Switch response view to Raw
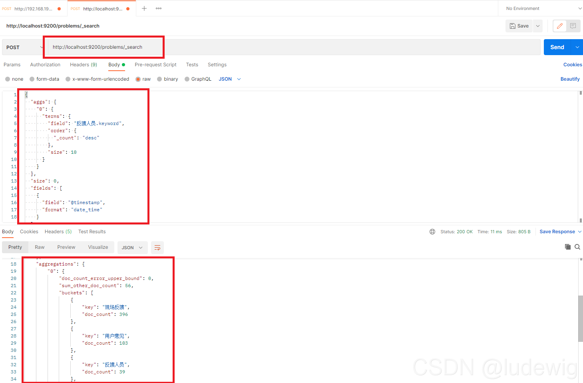The width and height of the screenshot is (583, 383). (x=40, y=247)
